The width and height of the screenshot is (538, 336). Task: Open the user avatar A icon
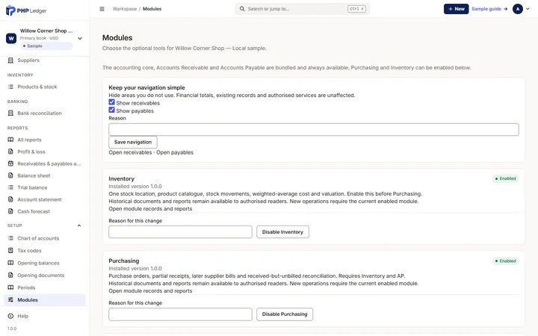point(517,9)
